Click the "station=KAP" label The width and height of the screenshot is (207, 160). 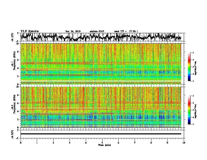(x=97, y=31)
